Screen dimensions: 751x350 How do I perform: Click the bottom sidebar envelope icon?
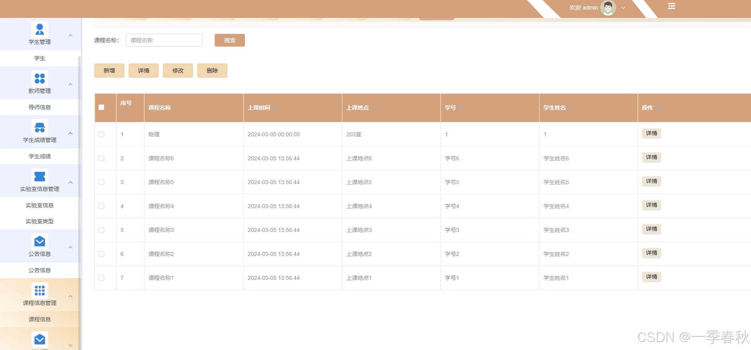[x=40, y=339]
